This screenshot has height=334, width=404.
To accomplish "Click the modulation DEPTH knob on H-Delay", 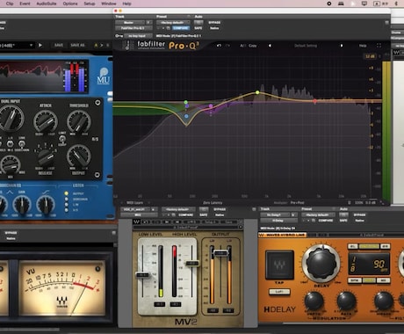I will click(x=314, y=301).
